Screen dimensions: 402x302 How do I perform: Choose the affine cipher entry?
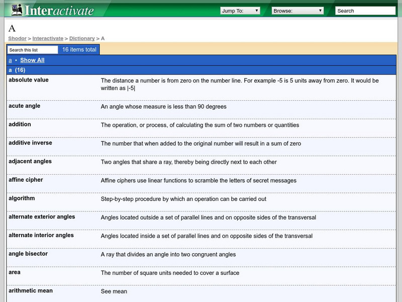pos(26,180)
